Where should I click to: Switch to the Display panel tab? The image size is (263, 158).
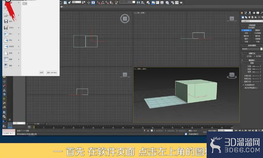click(258, 13)
